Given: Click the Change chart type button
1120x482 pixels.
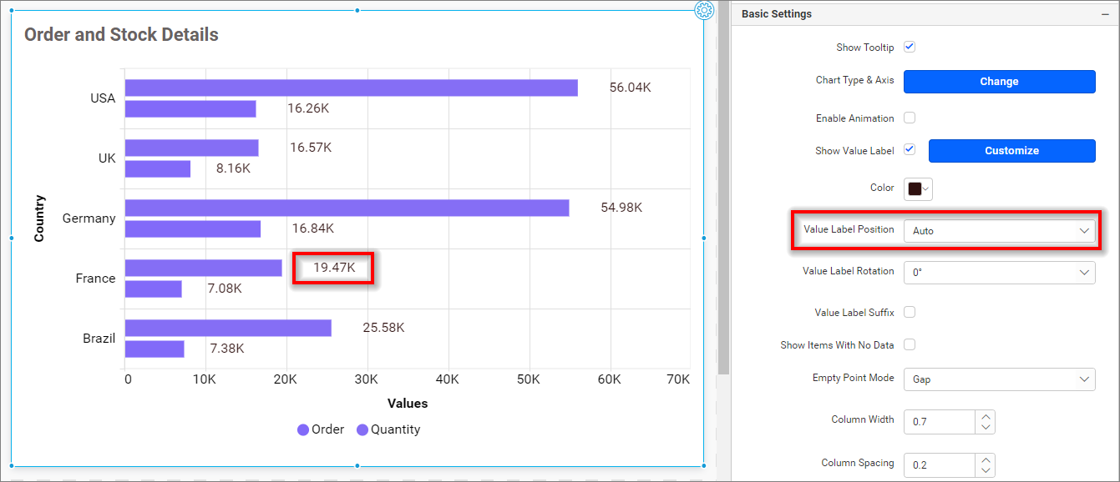Looking at the screenshot, I should coord(999,82).
